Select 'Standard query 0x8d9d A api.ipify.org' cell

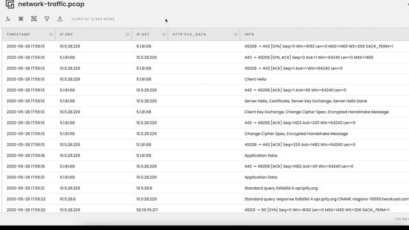coord(281,188)
